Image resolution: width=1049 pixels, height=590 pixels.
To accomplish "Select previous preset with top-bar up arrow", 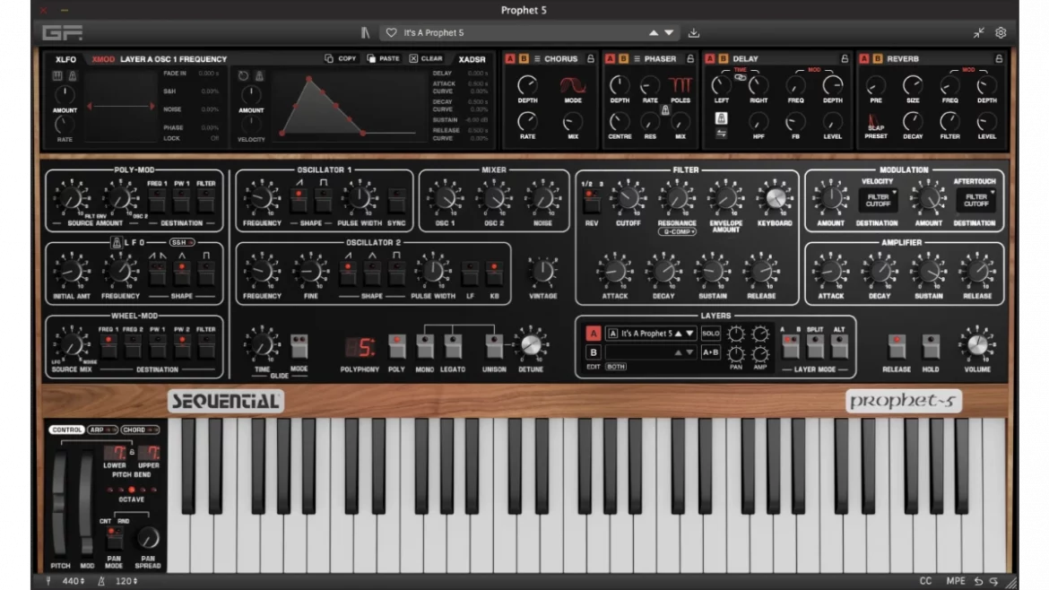I will [x=654, y=33].
